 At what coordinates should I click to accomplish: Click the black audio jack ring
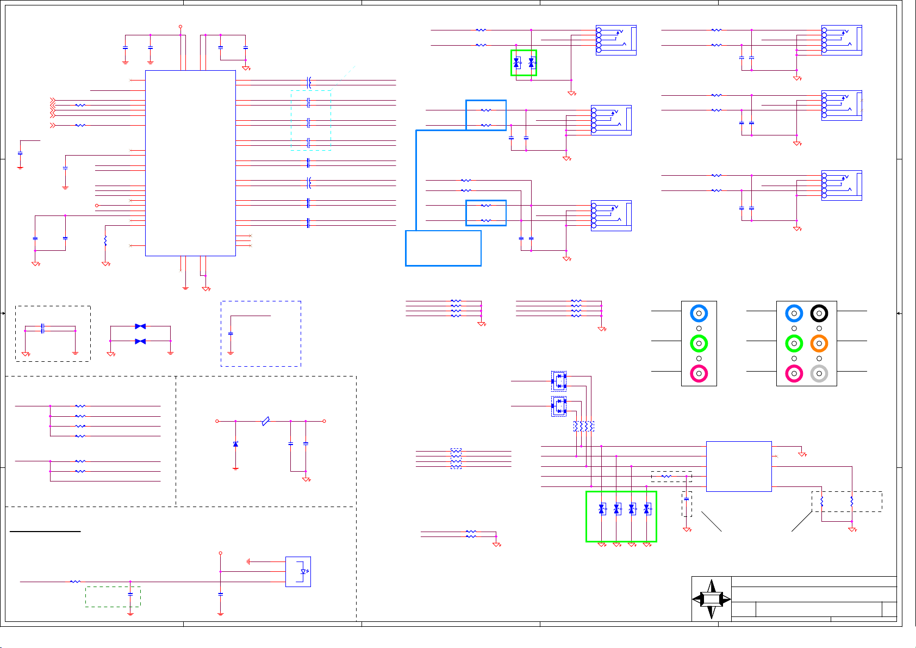click(819, 313)
